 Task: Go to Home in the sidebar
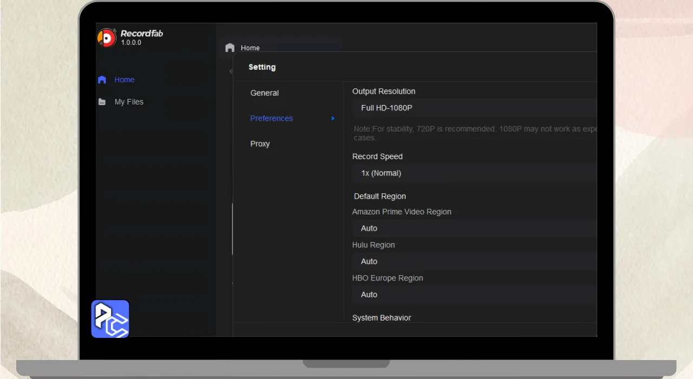point(125,80)
